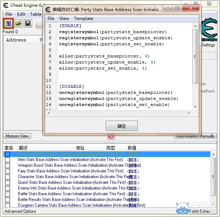This screenshot has width=220, height=217.
Task: Click the red prohibition icon below editor
Action: (111, 137)
